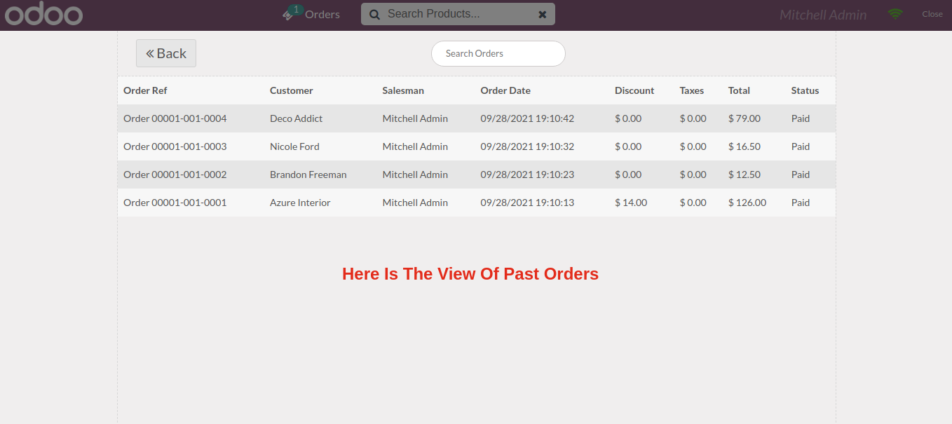
Task: Click the Mitchell Admin username
Action: click(822, 15)
